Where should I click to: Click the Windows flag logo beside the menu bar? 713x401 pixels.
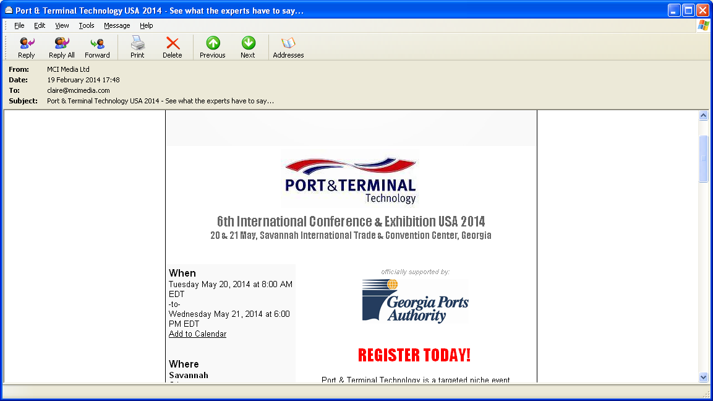coord(703,25)
